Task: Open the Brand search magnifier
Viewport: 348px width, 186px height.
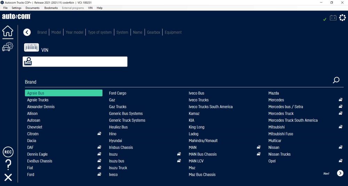Action: coord(336,80)
